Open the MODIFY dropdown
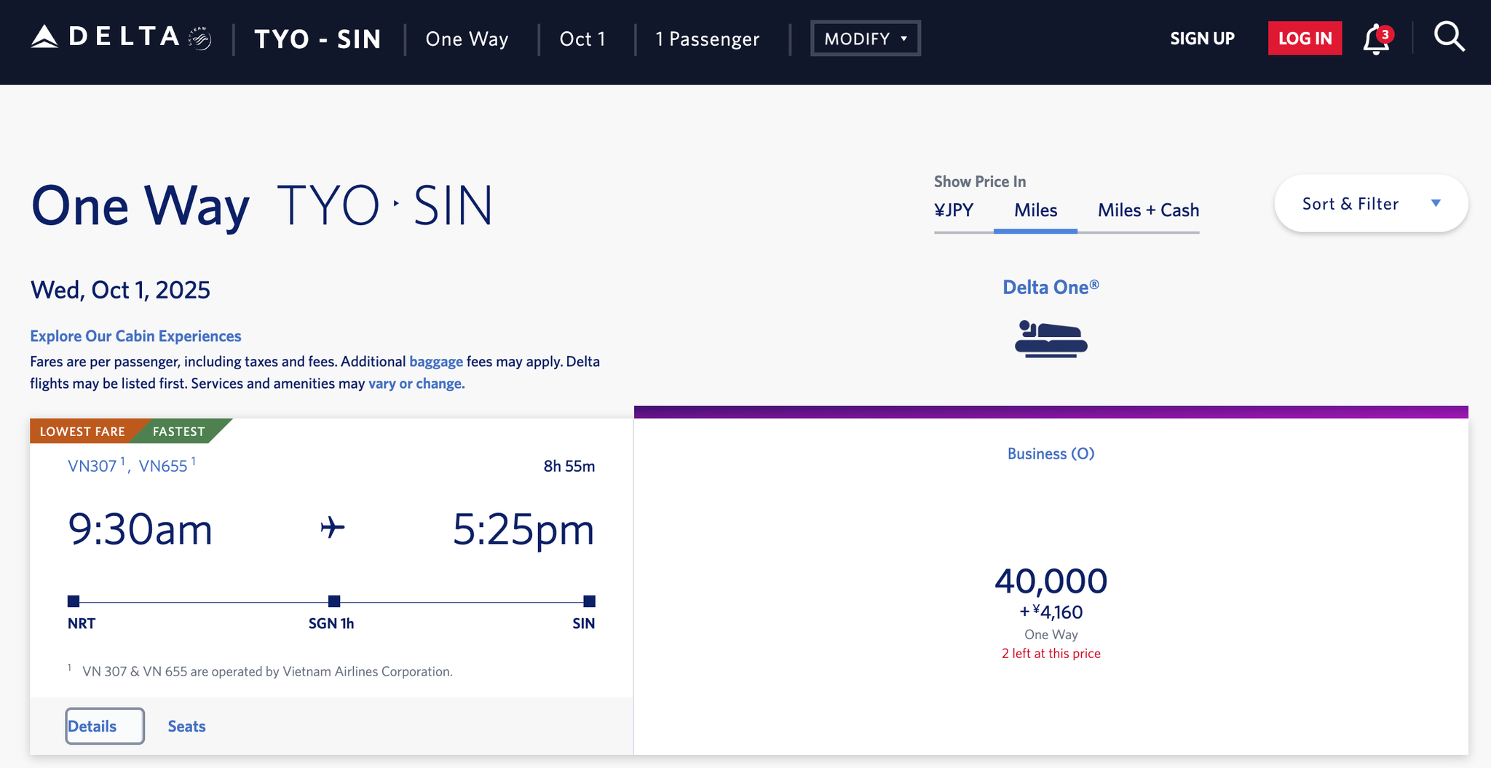Viewport: 1491px width, 768px height. tap(865, 38)
